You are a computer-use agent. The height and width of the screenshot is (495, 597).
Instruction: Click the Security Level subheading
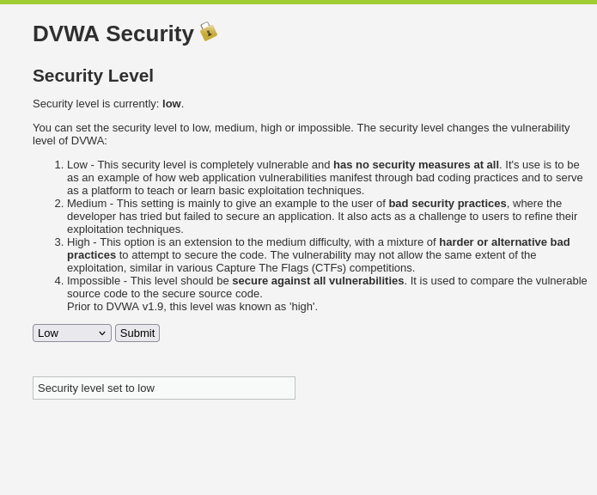pyautogui.click(x=93, y=76)
